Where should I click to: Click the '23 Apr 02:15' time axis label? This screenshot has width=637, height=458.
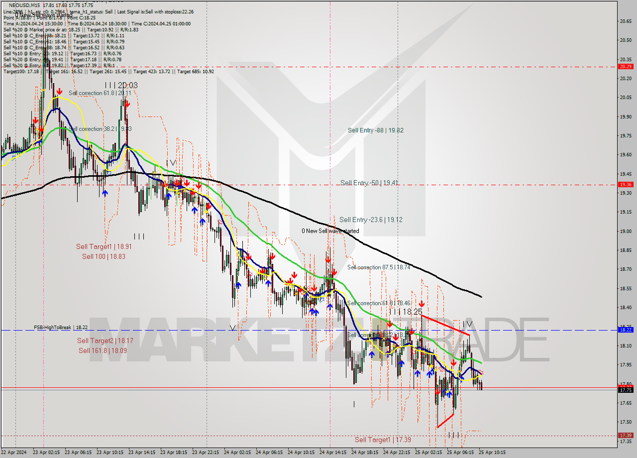(46, 453)
